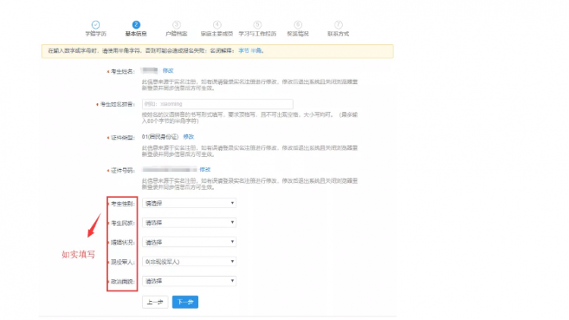Select the step 3 户籍档案 circle icon
This screenshot has width=569, height=320.
(177, 25)
